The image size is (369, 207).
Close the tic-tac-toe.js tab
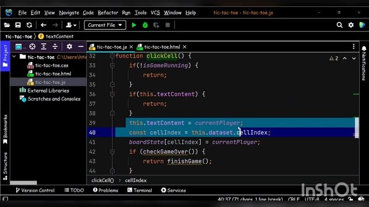click(131, 47)
